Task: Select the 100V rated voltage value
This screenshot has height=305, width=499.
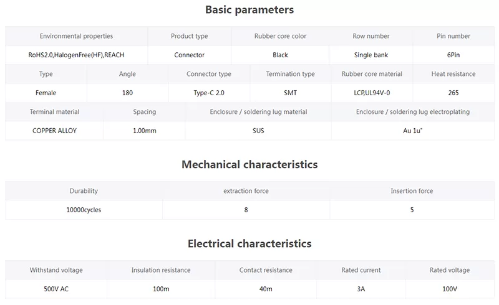Action: pyautogui.click(x=450, y=289)
